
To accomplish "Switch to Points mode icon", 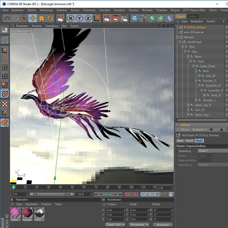I will click(5, 68).
